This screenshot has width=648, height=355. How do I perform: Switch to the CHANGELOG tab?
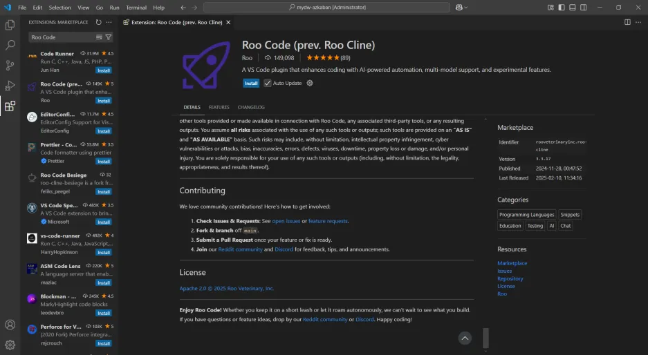pyautogui.click(x=251, y=107)
